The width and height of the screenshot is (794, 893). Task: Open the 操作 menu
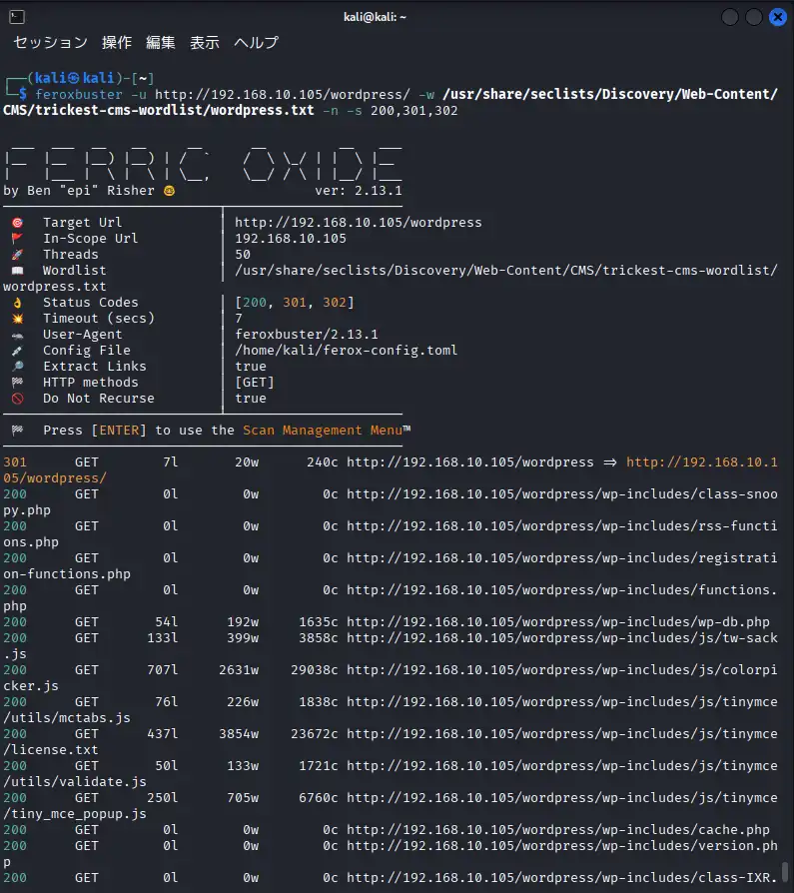click(116, 43)
